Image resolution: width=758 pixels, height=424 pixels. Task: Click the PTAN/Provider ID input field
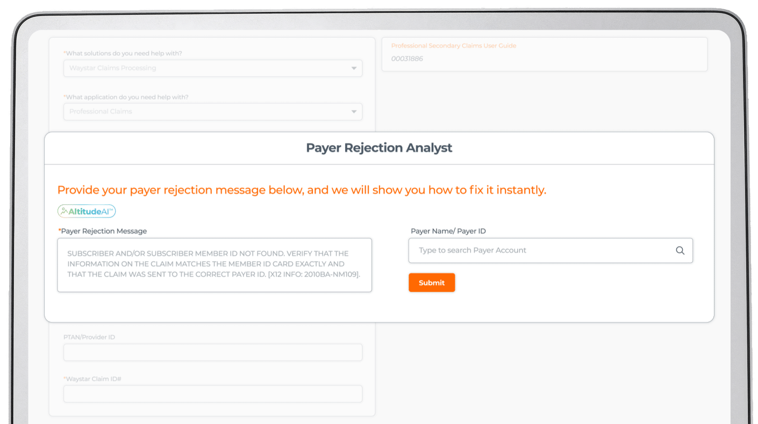coord(213,352)
